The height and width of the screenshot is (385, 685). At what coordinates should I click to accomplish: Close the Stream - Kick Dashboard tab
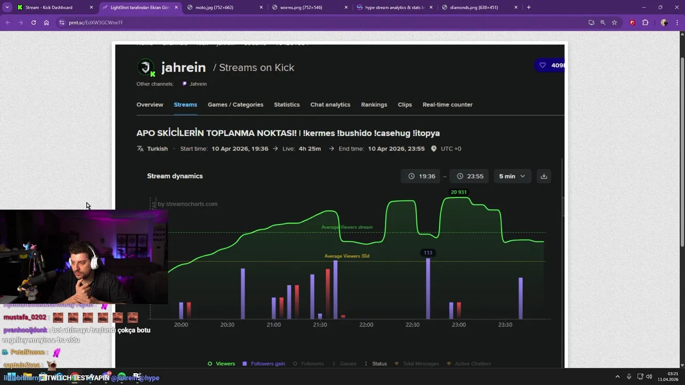[x=92, y=7]
